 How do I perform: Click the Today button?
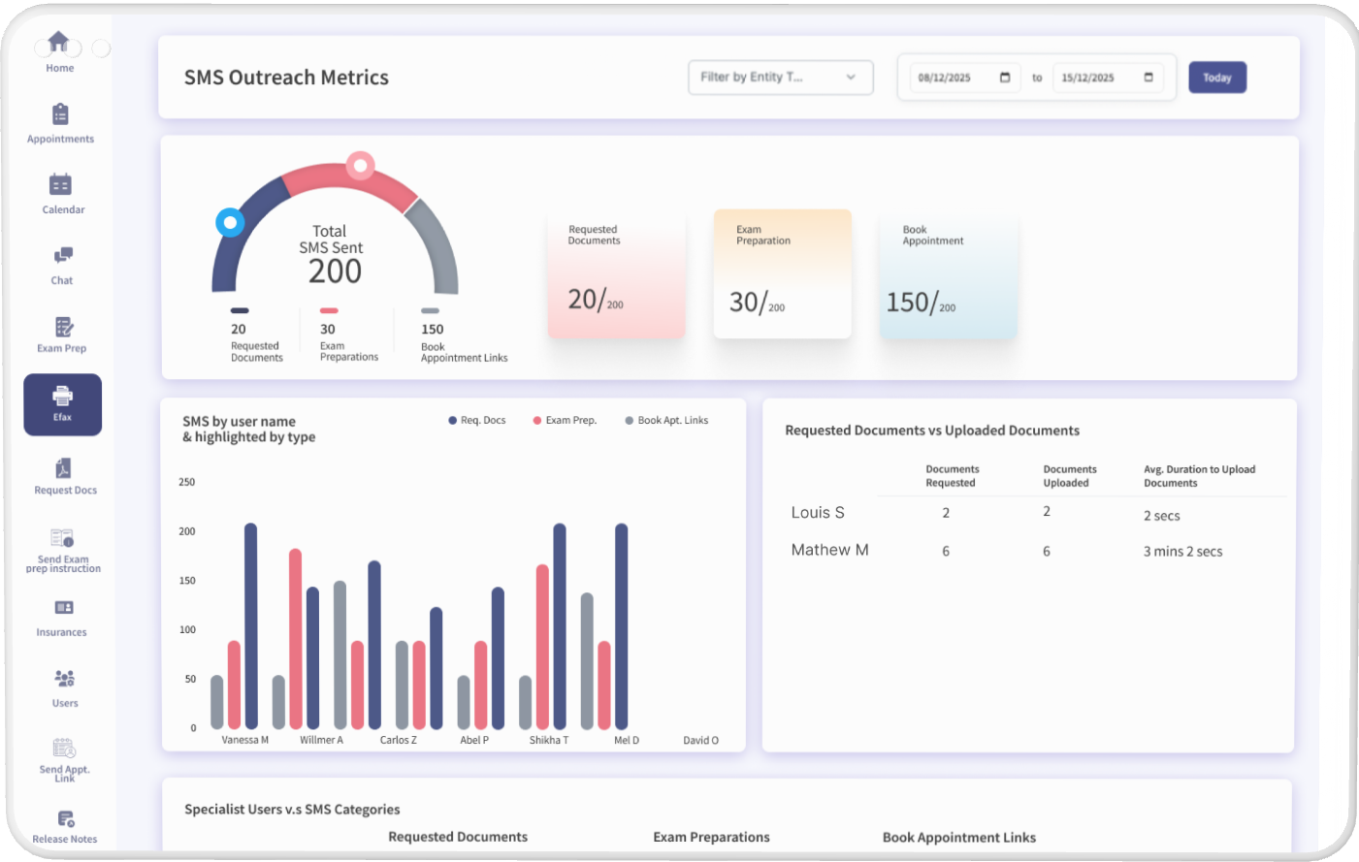coord(1217,78)
